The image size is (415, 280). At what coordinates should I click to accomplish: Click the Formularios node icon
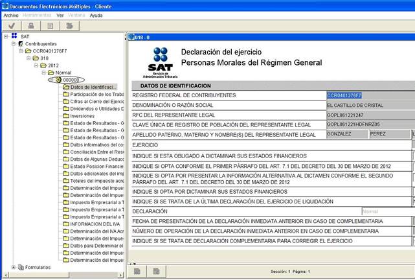[21, 267]
